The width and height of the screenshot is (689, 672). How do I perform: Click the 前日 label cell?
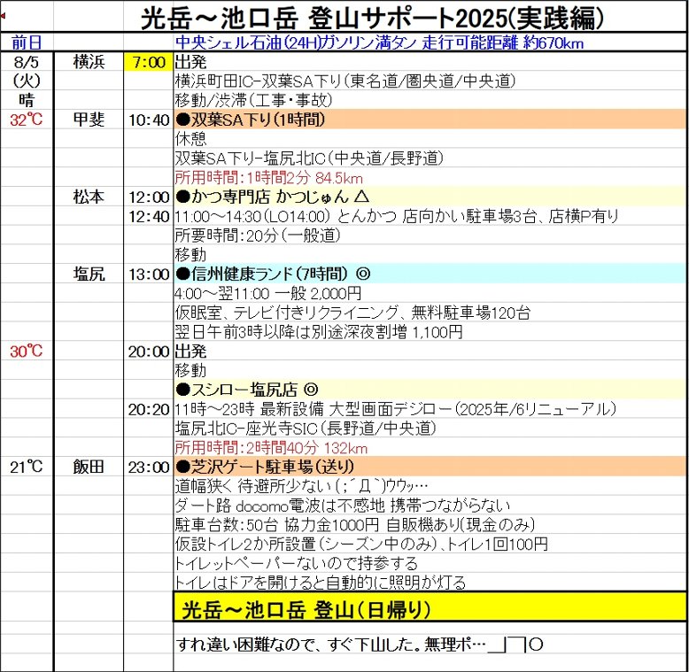tap(27, 42)
